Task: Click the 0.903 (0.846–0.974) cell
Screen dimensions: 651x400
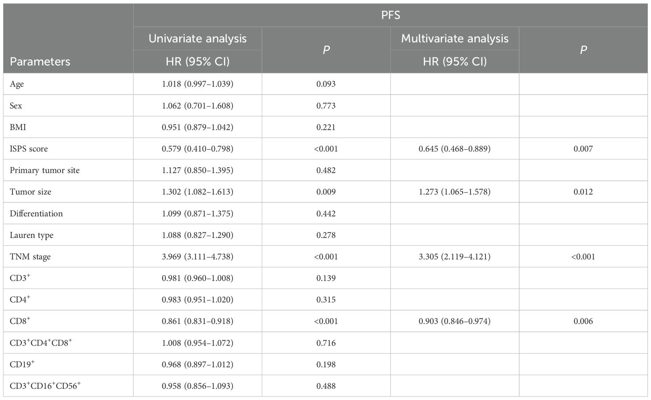Action: [454, 321]
